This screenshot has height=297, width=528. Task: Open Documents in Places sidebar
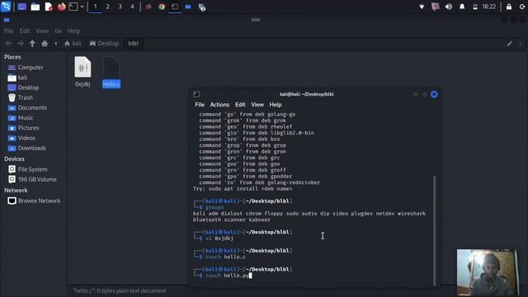pos(32,108)
